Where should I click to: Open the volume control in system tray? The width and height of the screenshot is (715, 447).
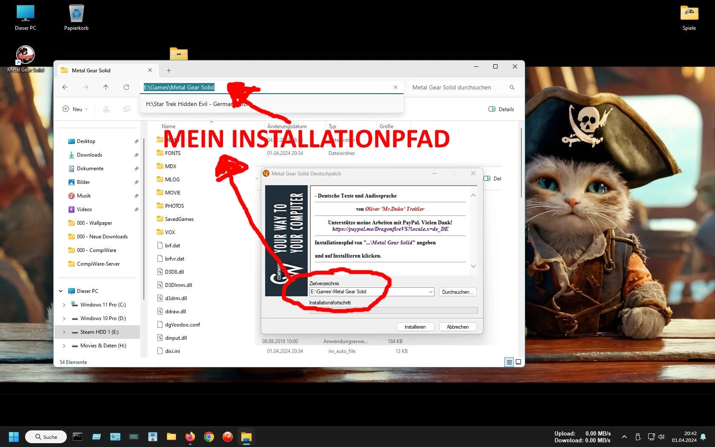click(661, 437)
